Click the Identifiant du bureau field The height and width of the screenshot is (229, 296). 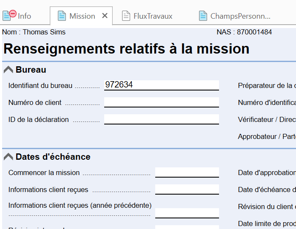pos(162,85)
